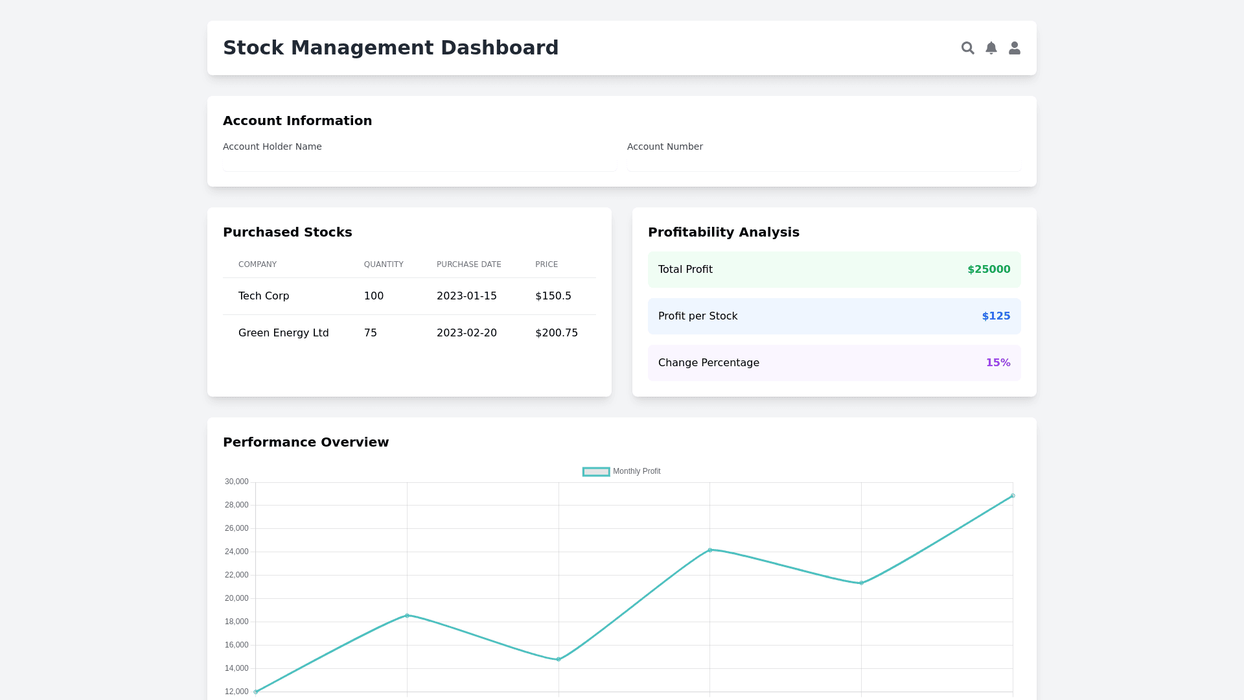This screenshot has width=1244, height=700.
Task: Click the Account Number input field
Action: click(x=824, y=163)
